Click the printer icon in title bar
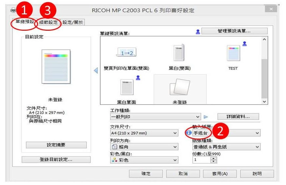The height and width of the screenshot is (185, 286). click(13, 10)
